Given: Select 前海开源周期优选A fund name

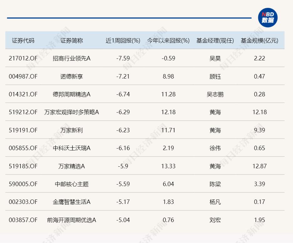Looking at the screenshot, I should pos(72,220).
